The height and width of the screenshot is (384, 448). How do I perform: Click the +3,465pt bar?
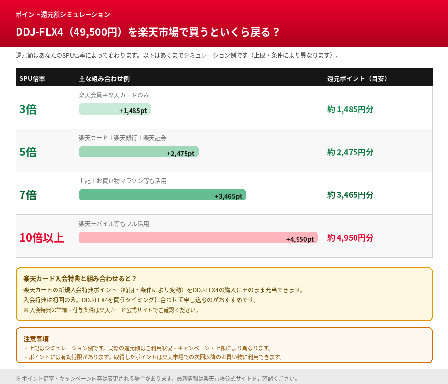(x=163, y=195)
